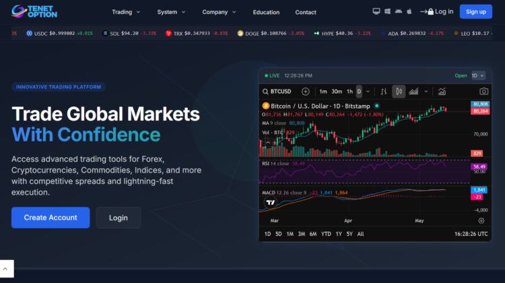Open the time interval chevron next to D
This screenshot has width=505, height=283.
click(x=368, y=92)
